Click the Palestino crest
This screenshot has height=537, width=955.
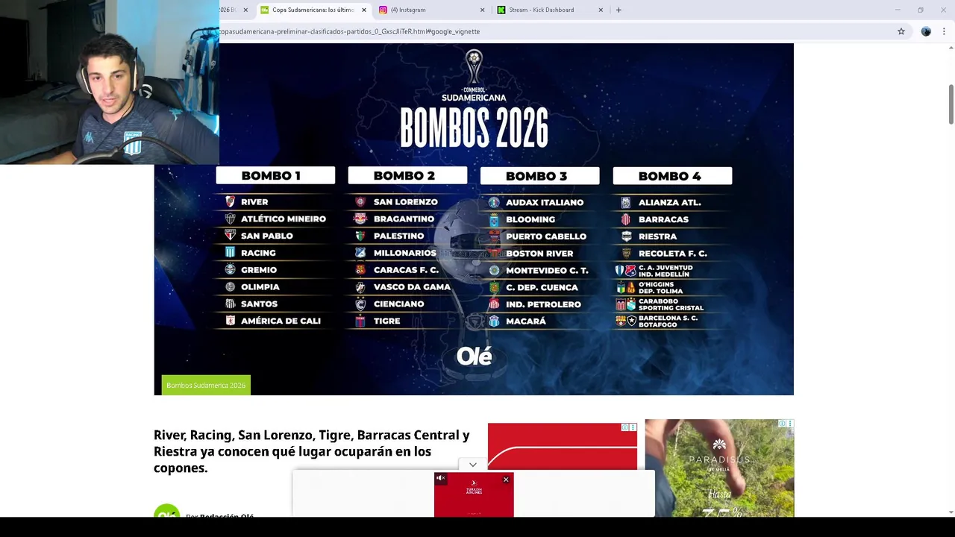[360, 236]
